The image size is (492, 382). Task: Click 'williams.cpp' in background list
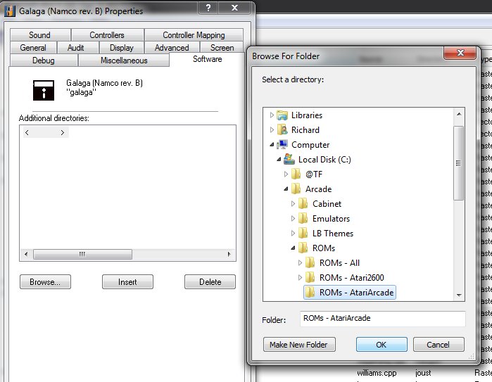coord(377,373)
